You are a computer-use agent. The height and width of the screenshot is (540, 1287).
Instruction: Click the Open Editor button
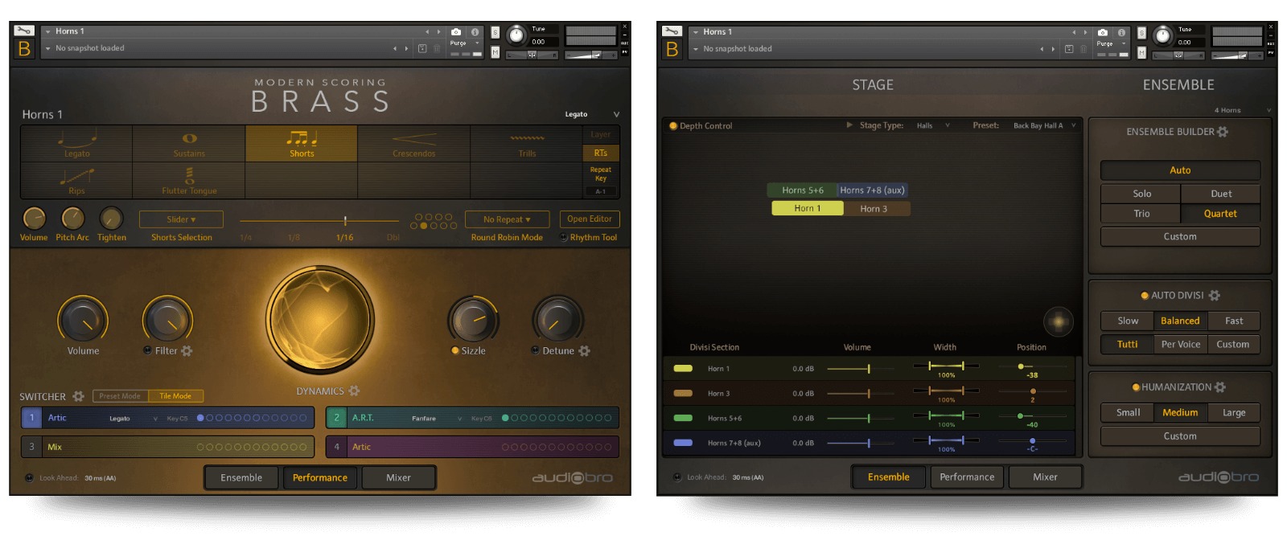tap(589, 219)
